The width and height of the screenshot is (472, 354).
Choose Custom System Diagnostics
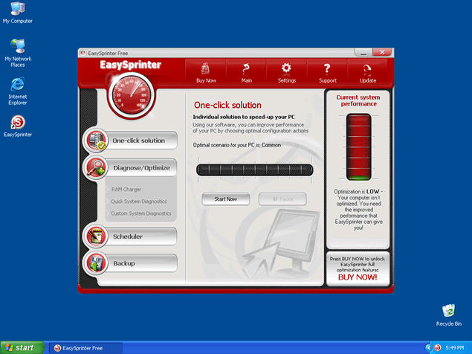tap(140, 214)
